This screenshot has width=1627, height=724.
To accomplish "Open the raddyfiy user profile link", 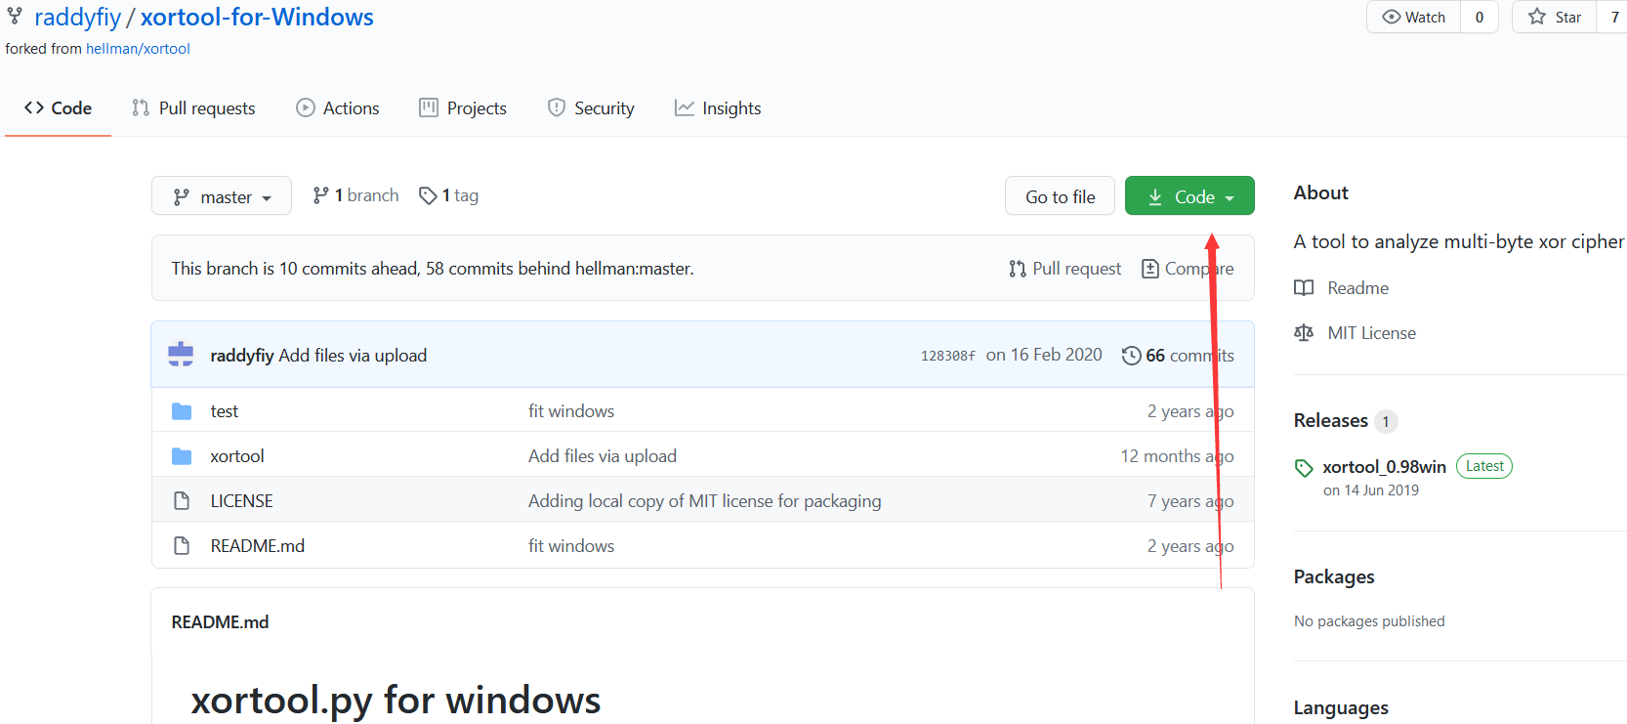I will point(77,17).
